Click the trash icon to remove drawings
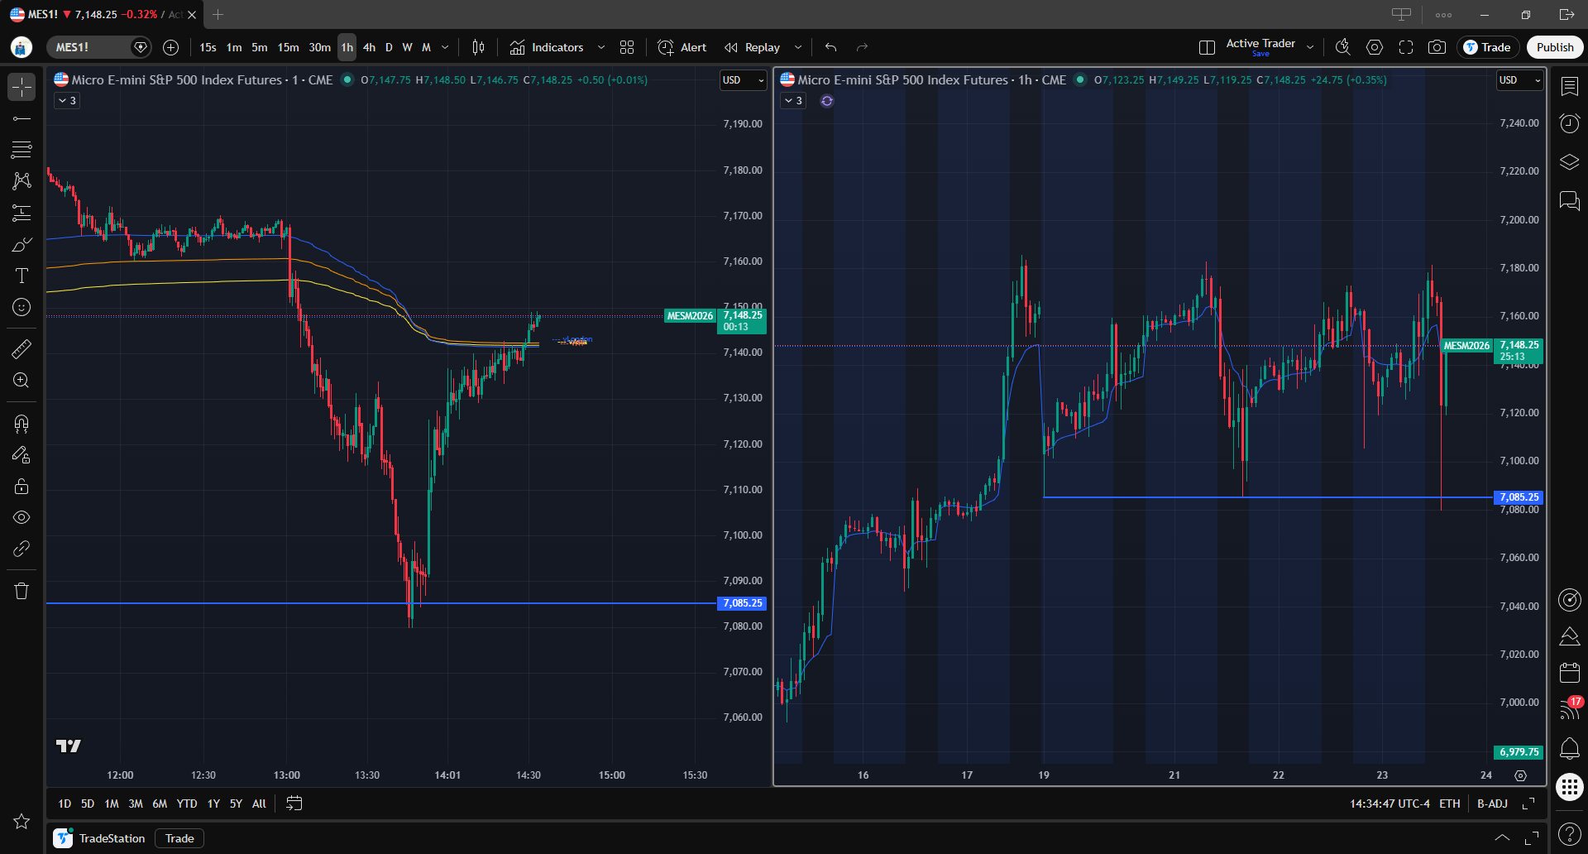 pyautogui.click(x=22, y=591)
